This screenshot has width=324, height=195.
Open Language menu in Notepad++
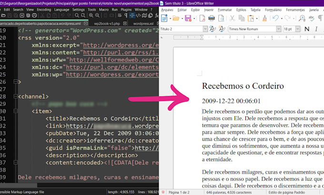click(61, 10)
